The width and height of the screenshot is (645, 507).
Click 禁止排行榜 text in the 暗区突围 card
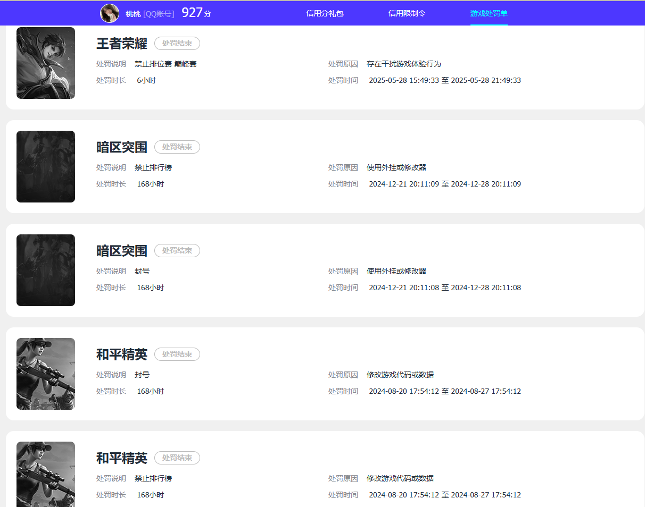point(153,168)
